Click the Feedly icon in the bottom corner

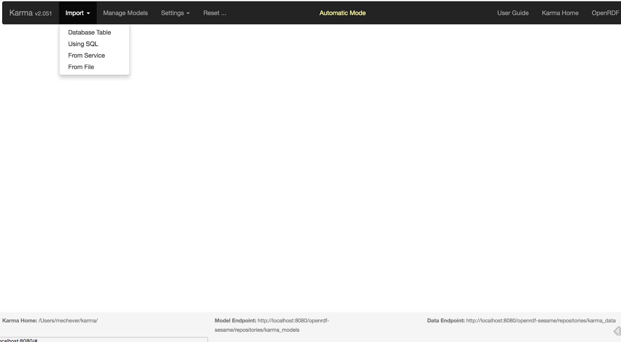[618, 331]
